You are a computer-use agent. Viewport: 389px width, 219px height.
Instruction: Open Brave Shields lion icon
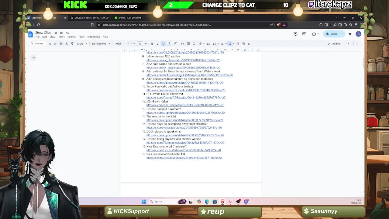click(x=278, y=25)
